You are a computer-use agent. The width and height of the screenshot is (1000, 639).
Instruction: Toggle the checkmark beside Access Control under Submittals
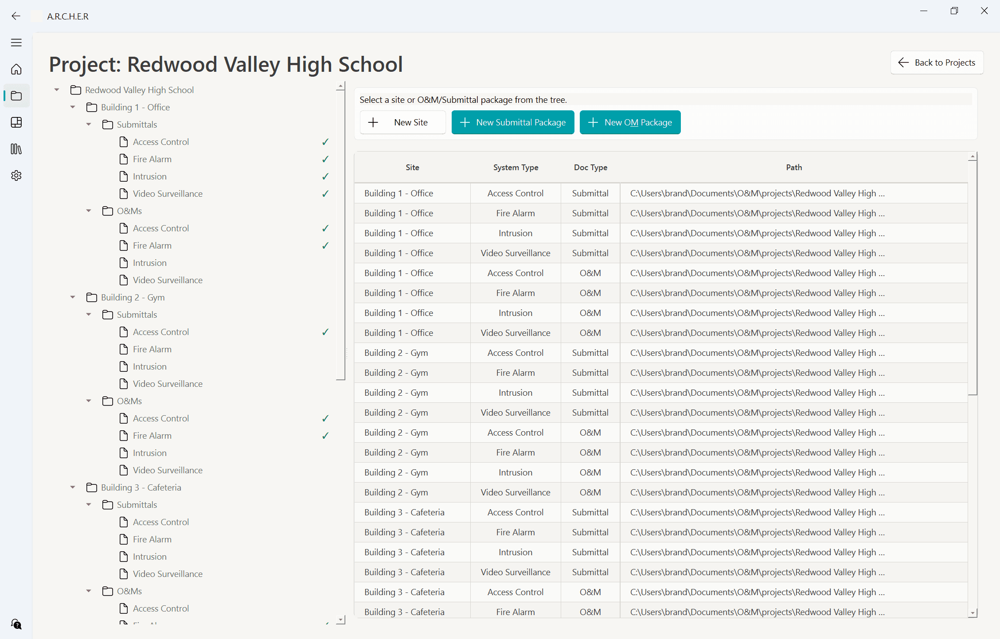(x=325, y=141)
